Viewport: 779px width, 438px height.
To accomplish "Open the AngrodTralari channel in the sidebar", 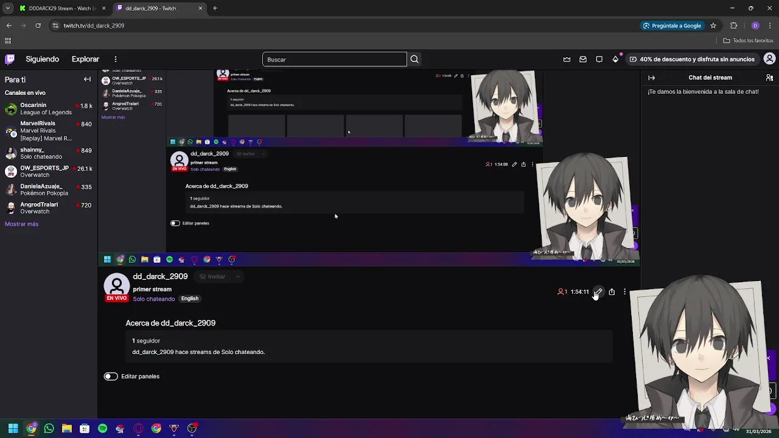I will (x=49, y=208).
